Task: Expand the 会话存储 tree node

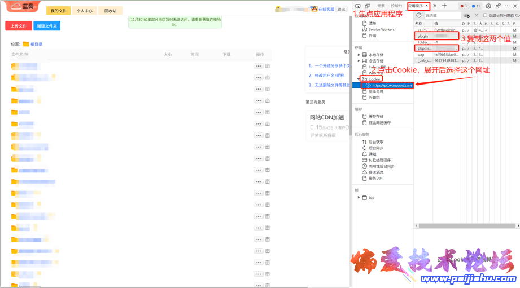Action: coord(359,61)
